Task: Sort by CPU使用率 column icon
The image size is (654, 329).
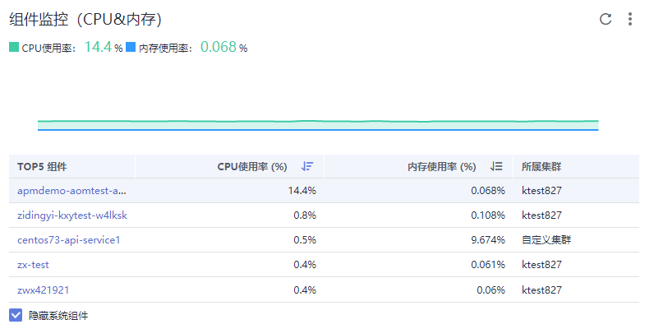Action: coord(307,166)
